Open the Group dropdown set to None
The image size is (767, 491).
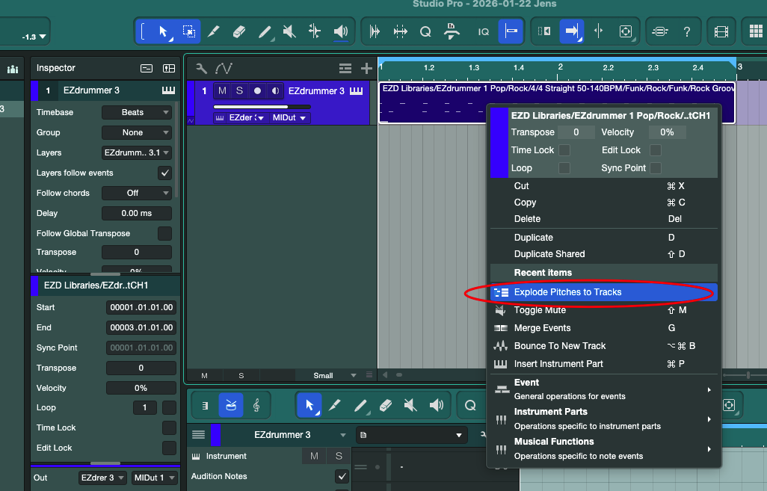click(138, 132)
